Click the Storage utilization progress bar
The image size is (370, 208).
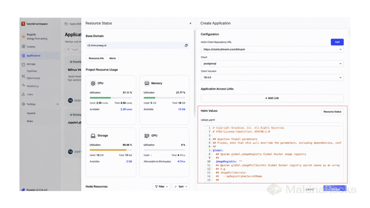pos(111,150)
